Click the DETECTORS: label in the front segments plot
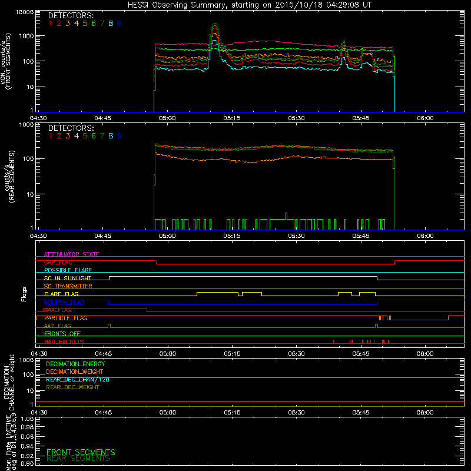Image resolution: width=471 pixels, height=471 pixels. (71, 15)
